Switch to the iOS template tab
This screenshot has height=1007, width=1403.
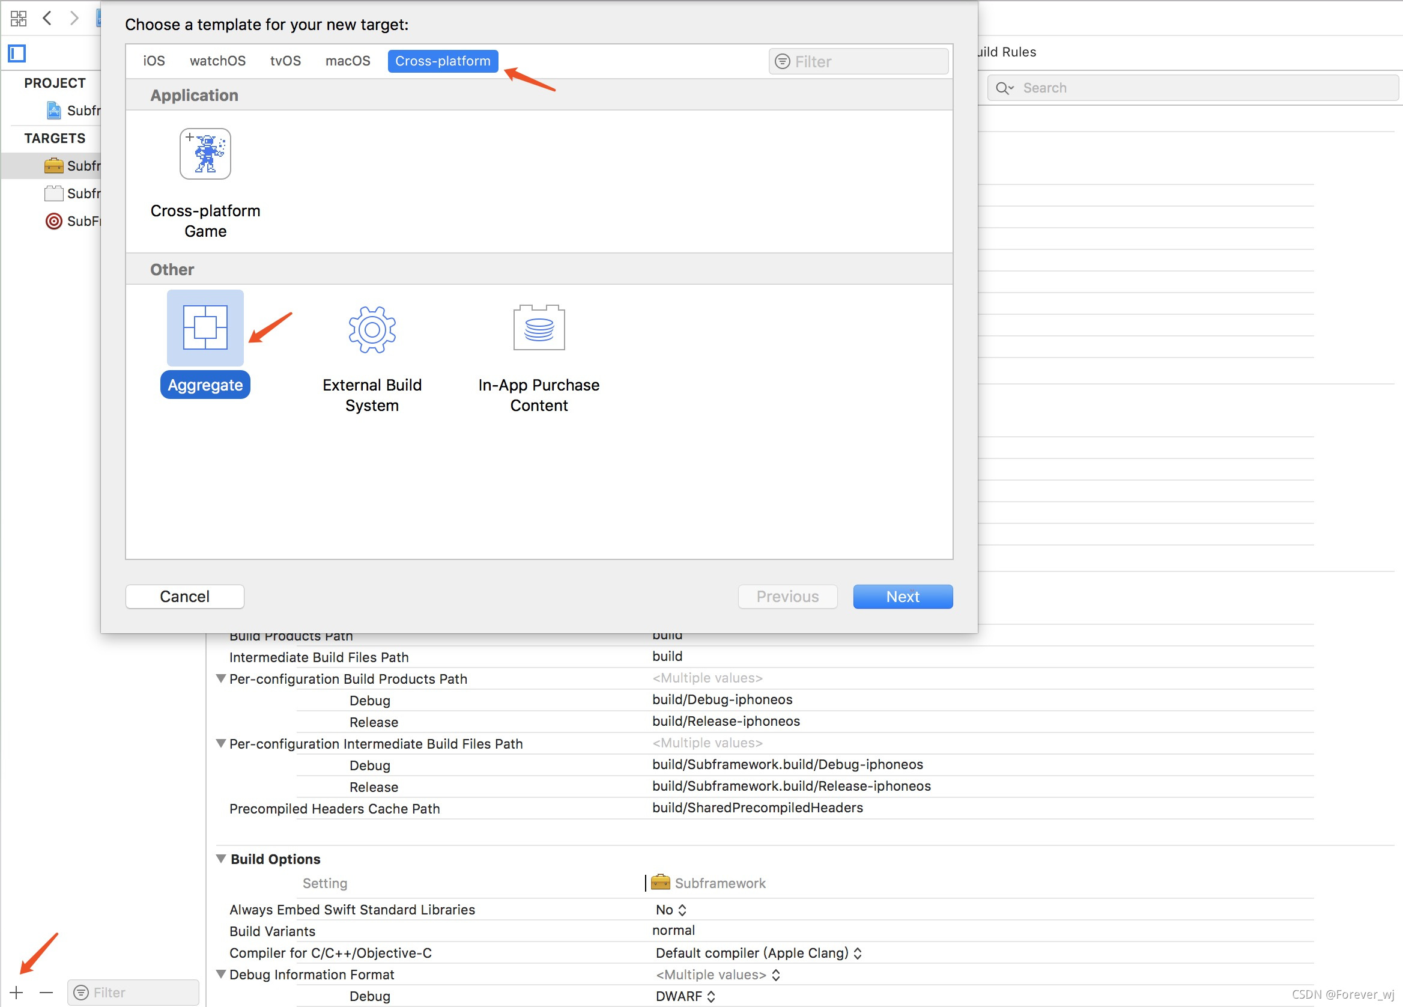tap(154, 61)
